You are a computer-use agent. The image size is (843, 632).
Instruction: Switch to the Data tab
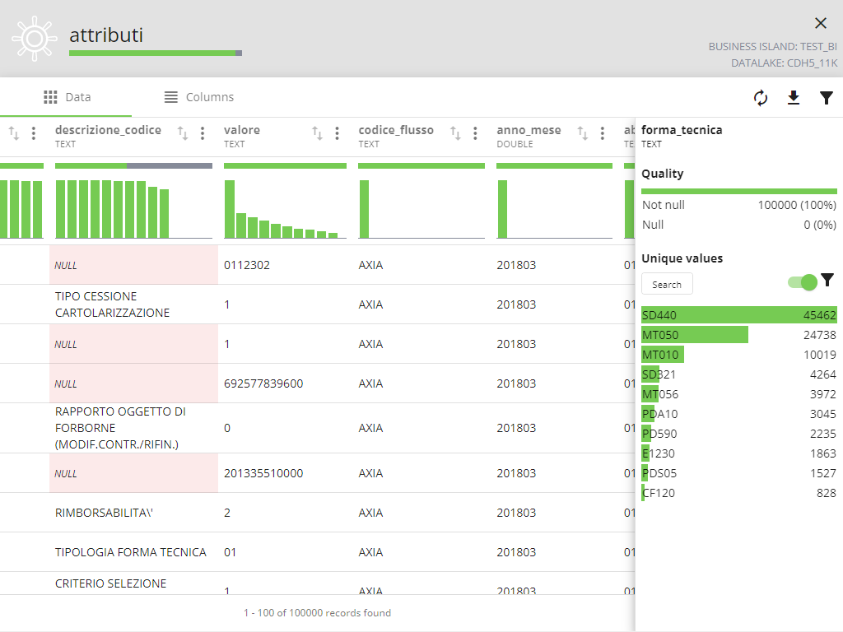tap(68, 97)
